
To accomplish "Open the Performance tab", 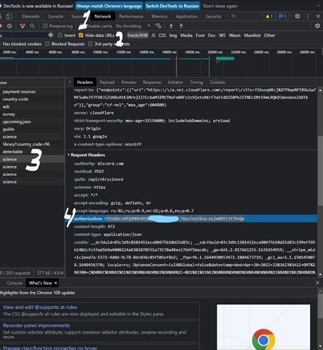I will 131,16.
